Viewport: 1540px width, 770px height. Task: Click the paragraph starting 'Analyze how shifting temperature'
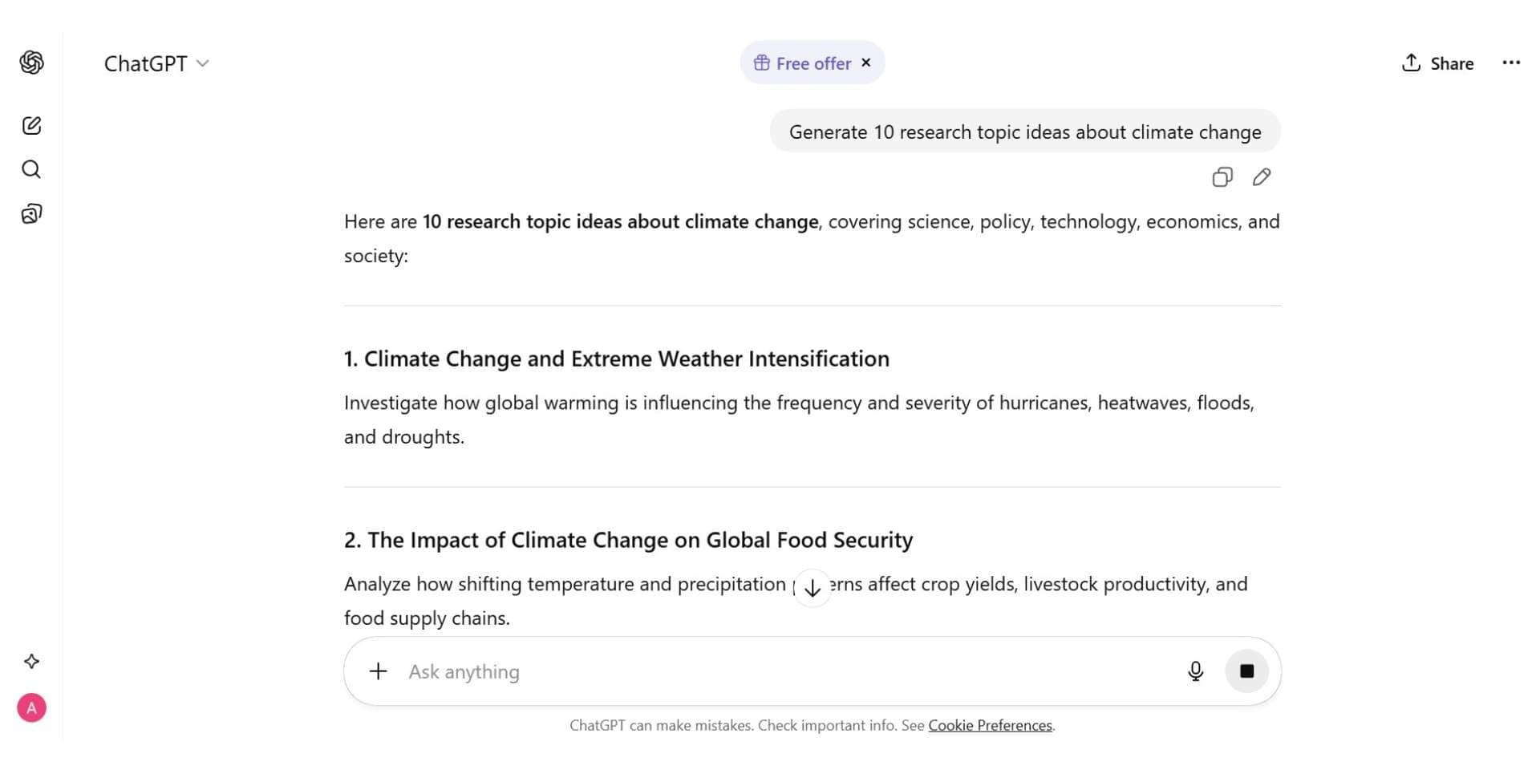(x=796, y=601)
